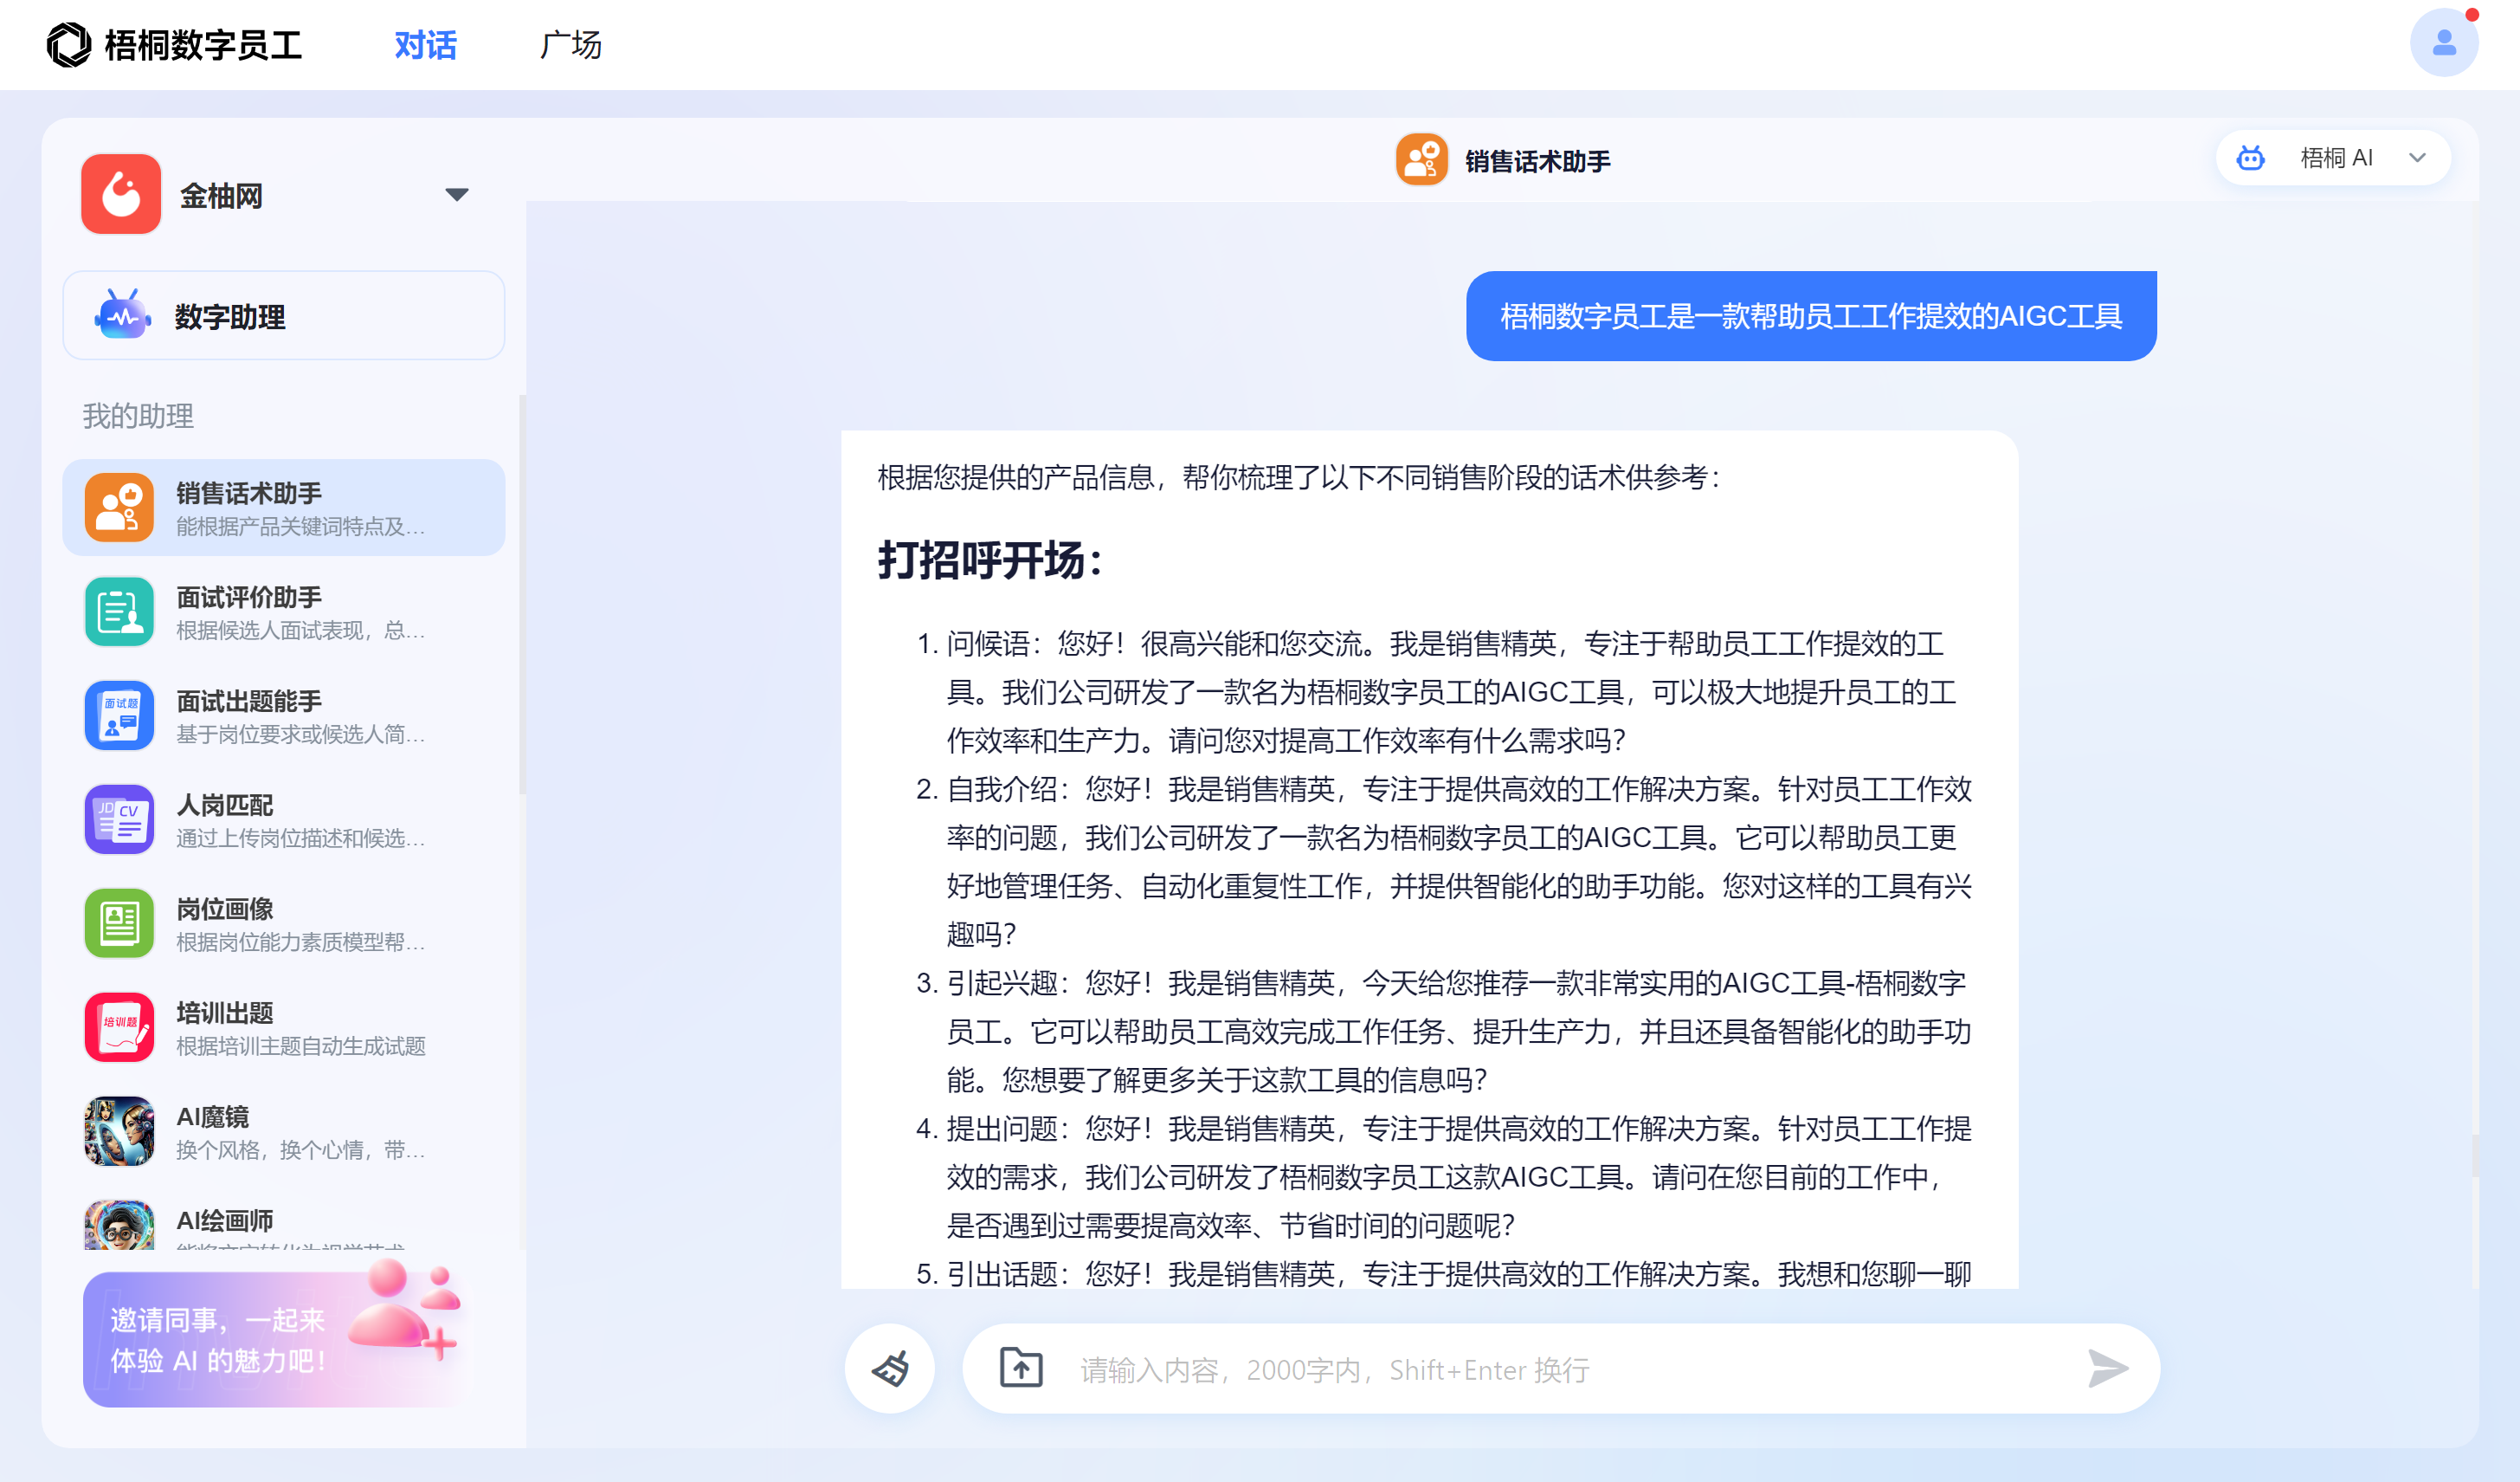This screenshot has height=1482, width=2520.
Task: Send the message with paper plane icon
Action: [x=2107, y=1368]
